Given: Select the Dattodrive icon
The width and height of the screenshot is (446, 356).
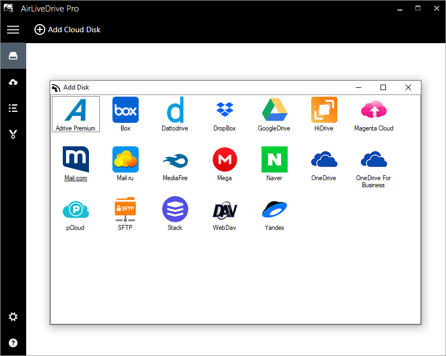Looking at the screenshot, I should pyautogui.click(x=175, y=114).
